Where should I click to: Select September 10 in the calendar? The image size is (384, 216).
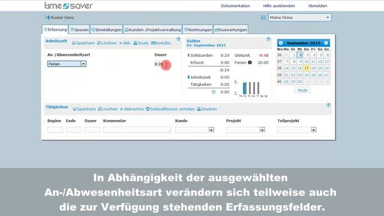tap(307, 61)
